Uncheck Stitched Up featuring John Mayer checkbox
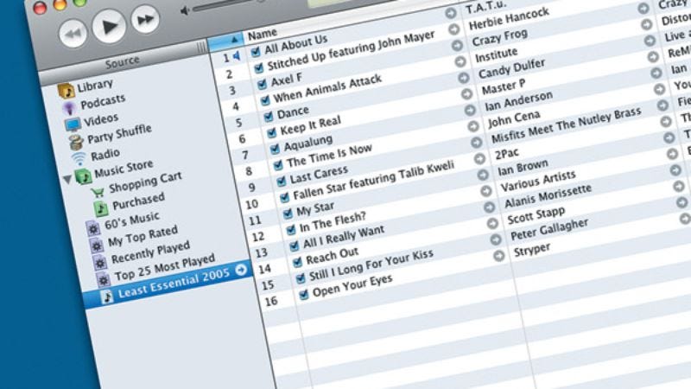Screen dimensions: 691x389 click(258, 68)
